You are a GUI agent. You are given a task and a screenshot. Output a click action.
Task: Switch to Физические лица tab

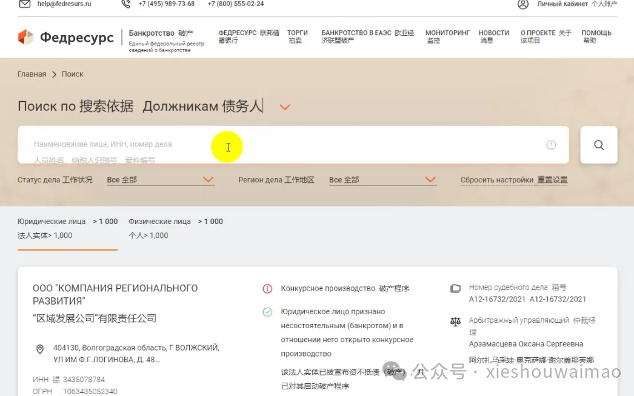tap(176, 228)
